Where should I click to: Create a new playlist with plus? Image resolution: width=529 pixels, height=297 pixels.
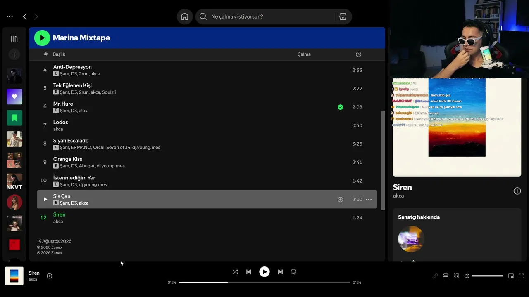(14, 54)
